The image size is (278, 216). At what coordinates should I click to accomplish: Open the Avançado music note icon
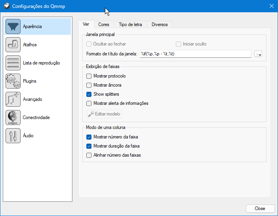(13, 99)
